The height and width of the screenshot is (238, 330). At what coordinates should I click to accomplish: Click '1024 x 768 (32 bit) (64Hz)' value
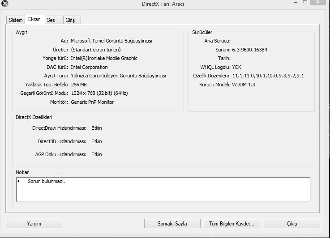(x=99, y=93)
